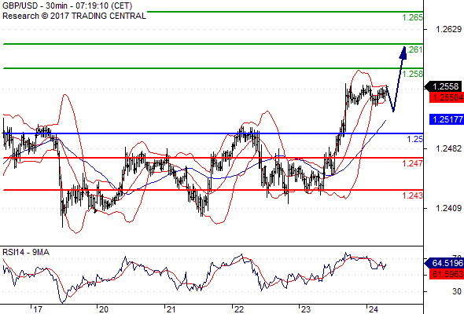The height and width of the screenshot is (314, 464).
Task: Click the 1.2629 price axis value
Action: (x=448, y=29)
